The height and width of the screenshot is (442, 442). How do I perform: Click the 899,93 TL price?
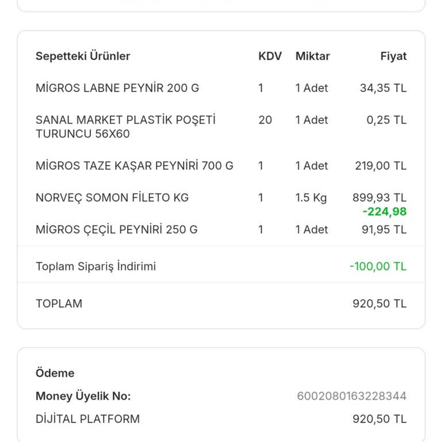click(x=379, y=197)
